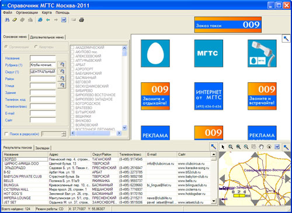This screenshot has height=213, width=292.
Task: Click the printer icon in toolbar
Action: [81, 20]
